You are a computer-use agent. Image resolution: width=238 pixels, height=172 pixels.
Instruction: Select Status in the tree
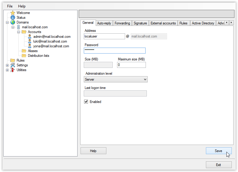21,18
